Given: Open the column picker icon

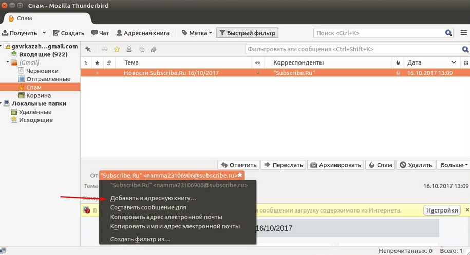Looking at the screenshot, I should (x=466, y=63).
